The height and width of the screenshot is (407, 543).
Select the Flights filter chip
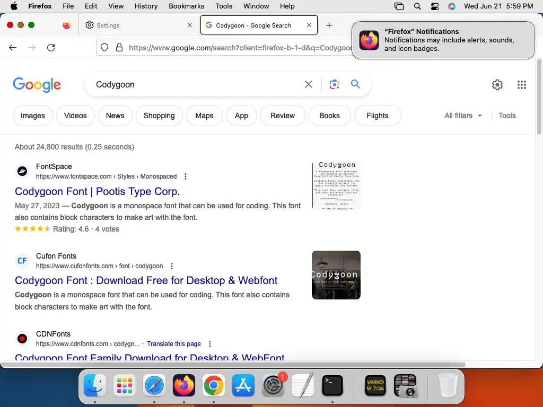(378, 116)
